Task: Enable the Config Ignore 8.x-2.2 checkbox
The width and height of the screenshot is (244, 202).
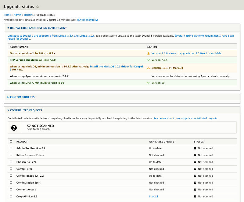Action: coord(11,175)
